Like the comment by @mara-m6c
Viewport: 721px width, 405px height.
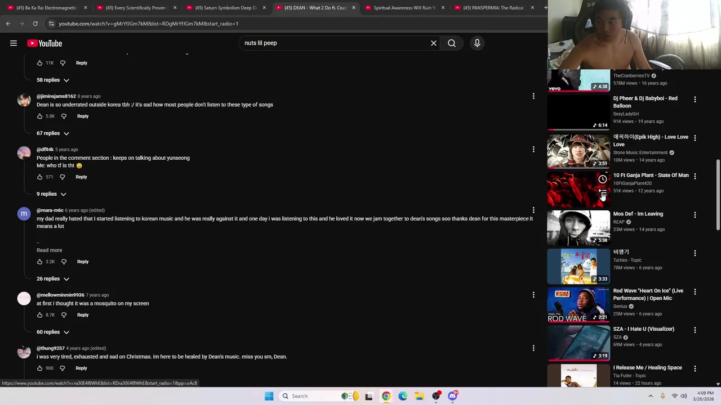coord(39,262)
